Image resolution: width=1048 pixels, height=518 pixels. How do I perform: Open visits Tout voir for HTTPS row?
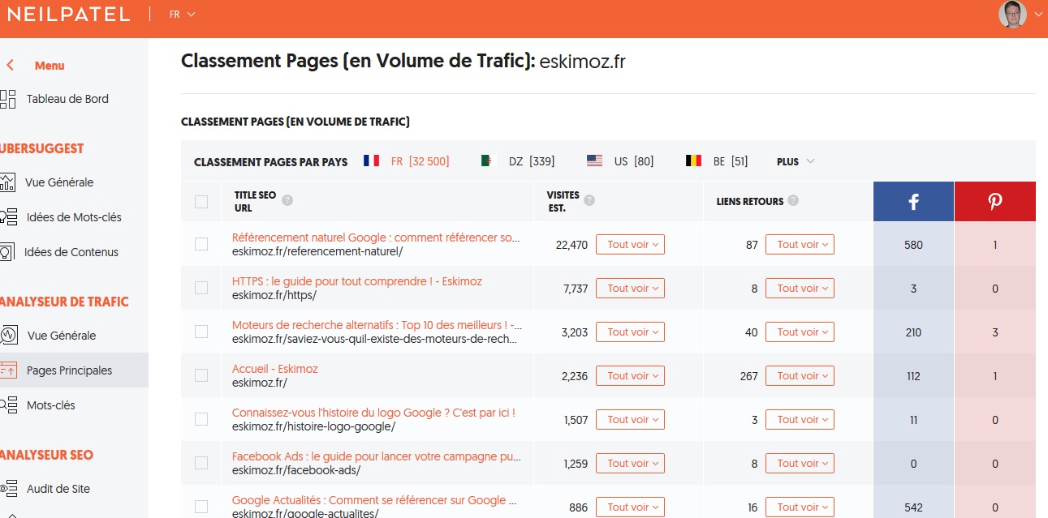click(x=630, y=289)
